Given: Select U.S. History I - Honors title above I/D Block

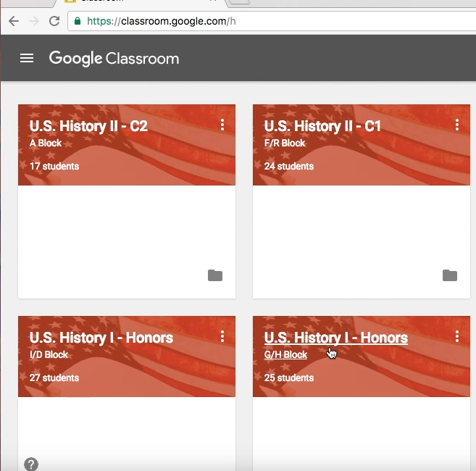Looking at the screenshot, I should (x=101, y=338).
